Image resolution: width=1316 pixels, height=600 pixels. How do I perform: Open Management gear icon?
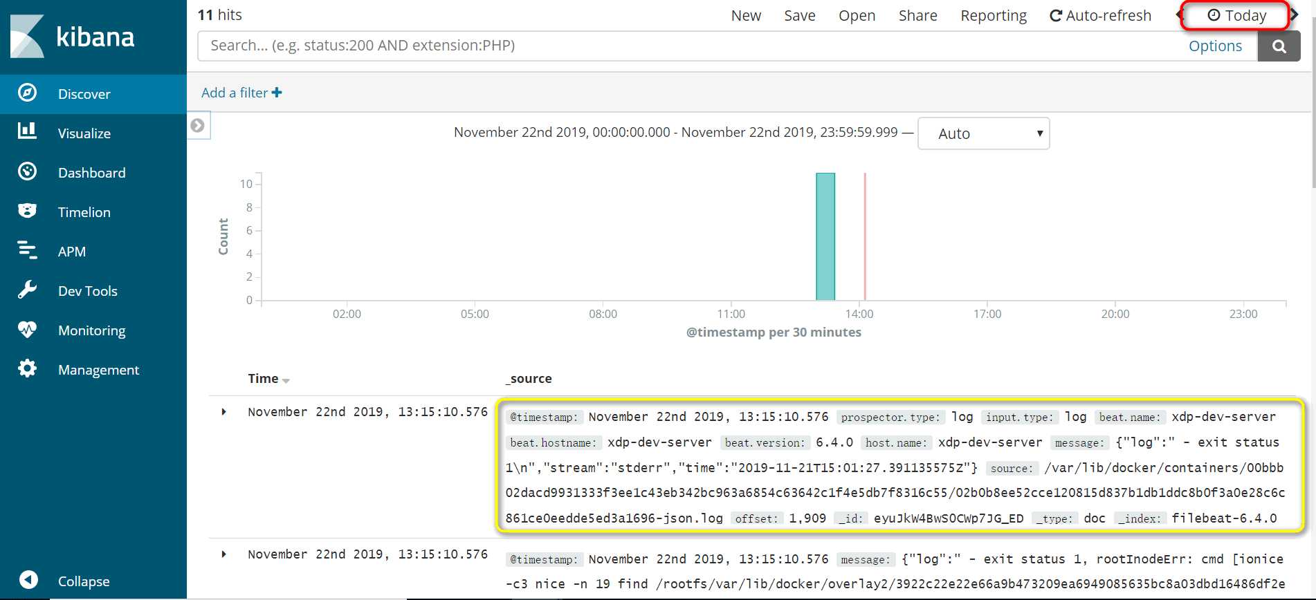27,368
